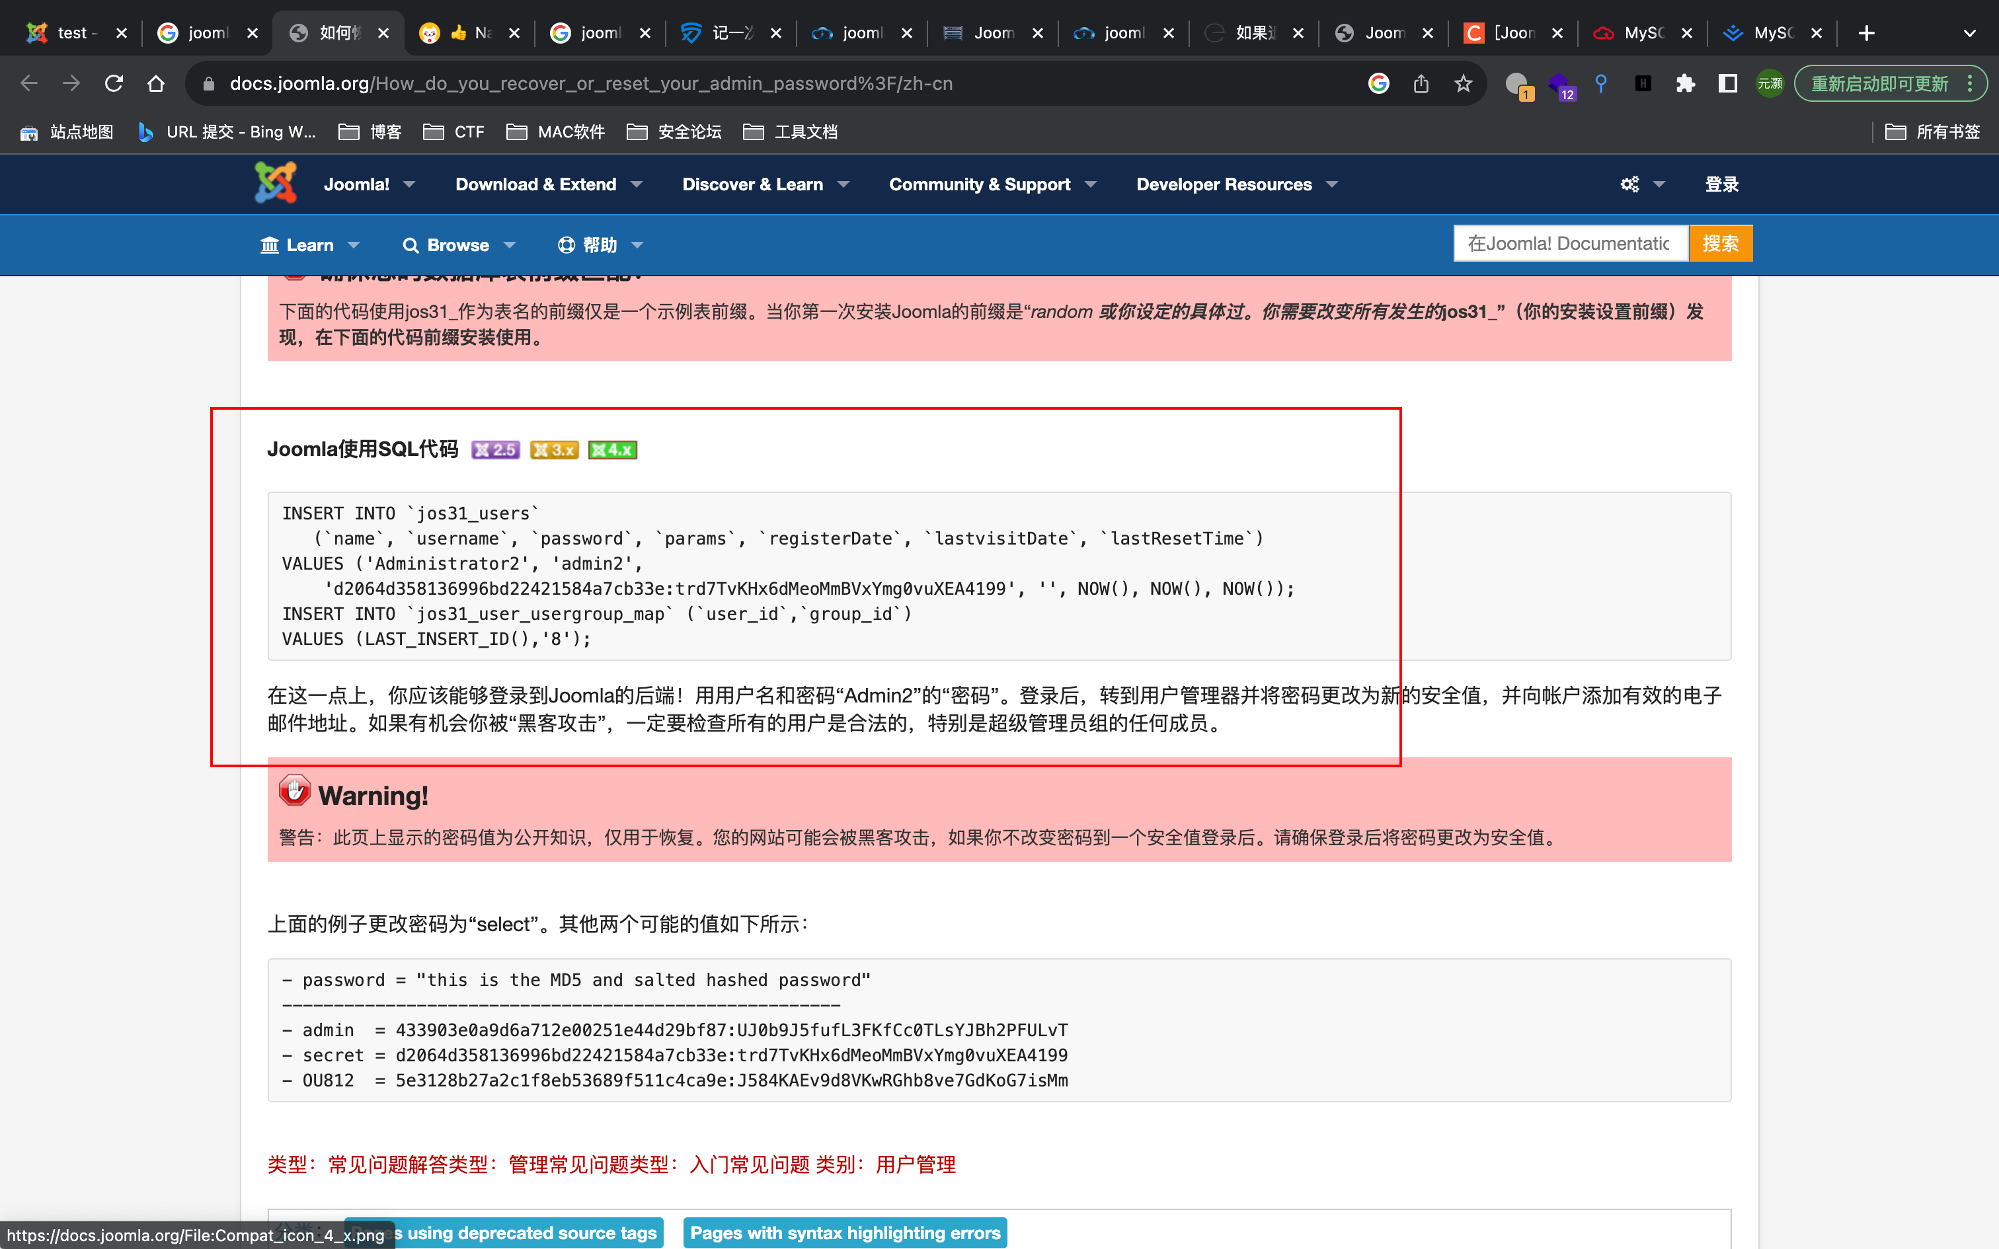This screenshot has height=1249, width=1999.
Task: Open the 'URL 提交 - Bing W...' bookmark
Action: 227,132
